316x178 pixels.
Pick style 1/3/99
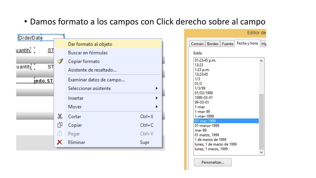[226, 88]
